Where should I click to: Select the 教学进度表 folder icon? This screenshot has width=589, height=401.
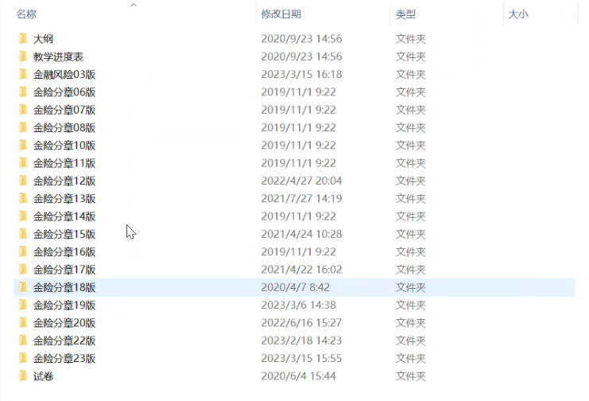pos(23,56)
